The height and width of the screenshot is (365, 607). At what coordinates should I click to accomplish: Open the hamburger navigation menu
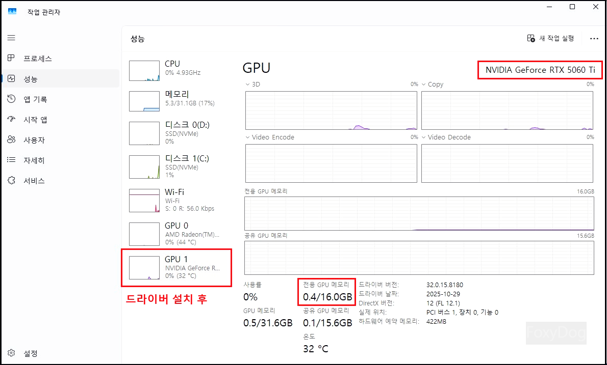click(11, 38)
